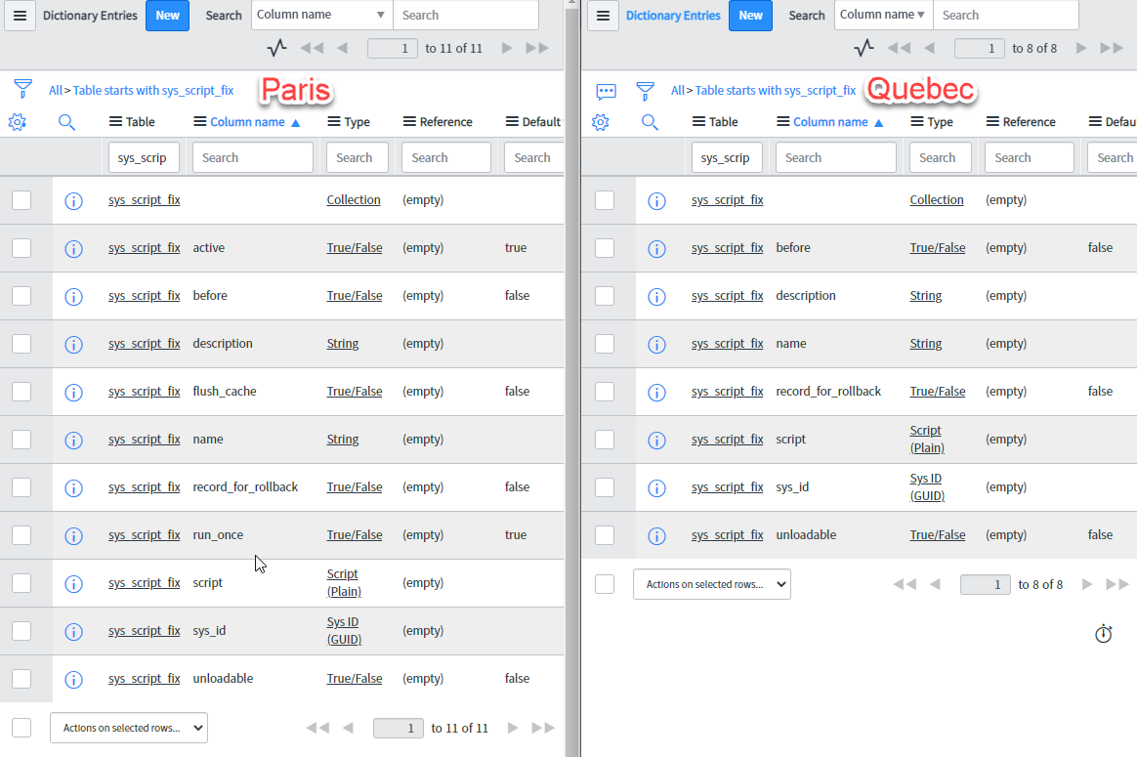This screenshot has height=757, width=1137.
Task: Click Reference column search field in Paris
Action: pyautogui.click(x=446, y=157)
